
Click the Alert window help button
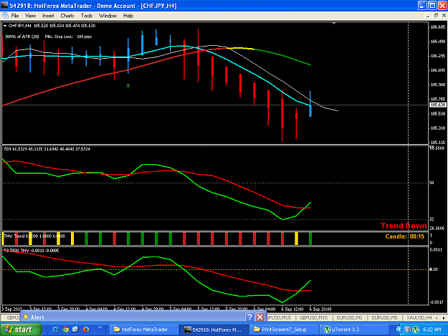[249, 317]
